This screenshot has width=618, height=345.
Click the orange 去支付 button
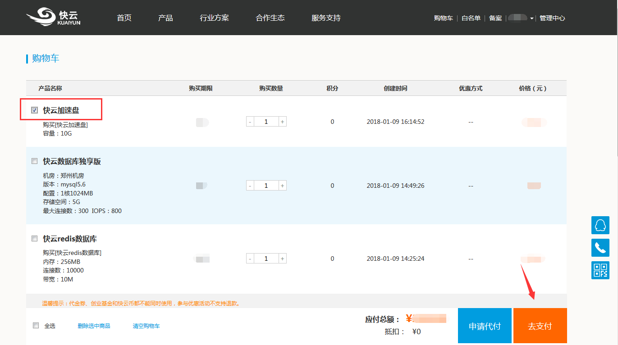tap(540, 326)
